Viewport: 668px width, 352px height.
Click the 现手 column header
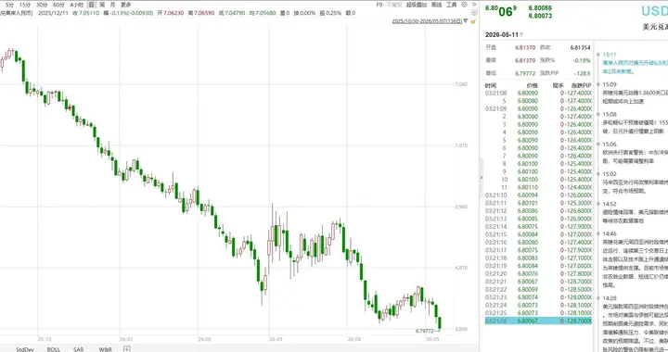click(x=559, y=85)
